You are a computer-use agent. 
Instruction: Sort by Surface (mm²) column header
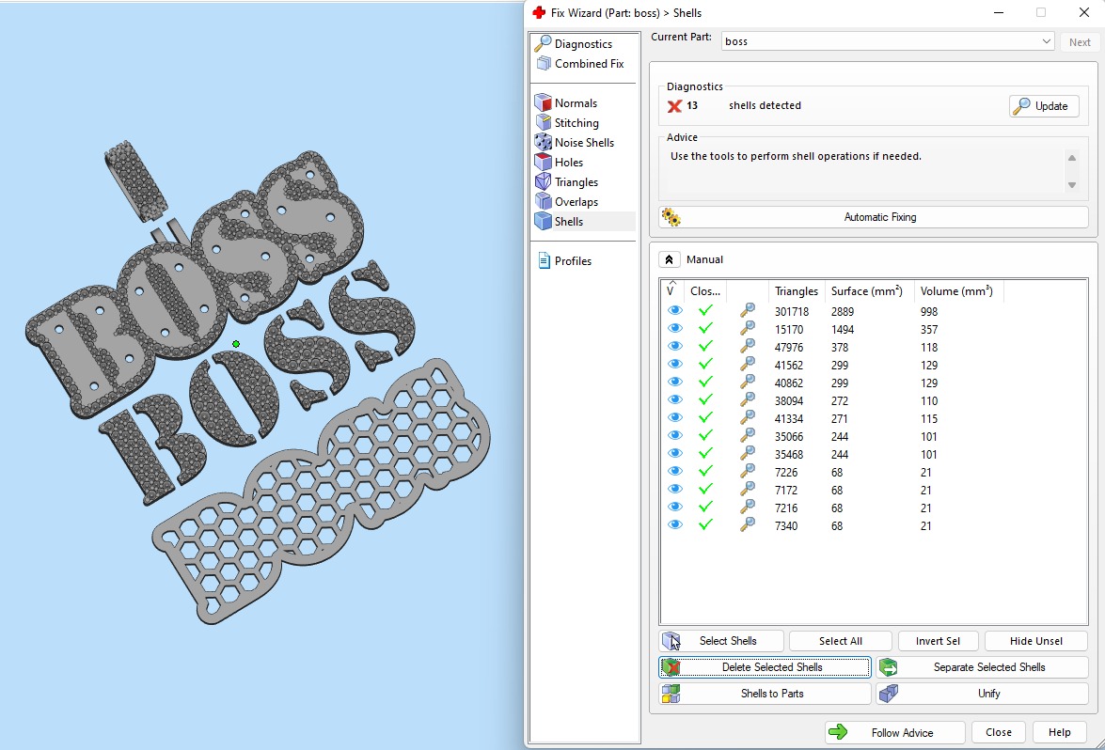click(x=867, y=290)
